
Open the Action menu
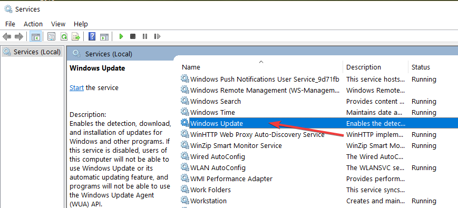33,24
